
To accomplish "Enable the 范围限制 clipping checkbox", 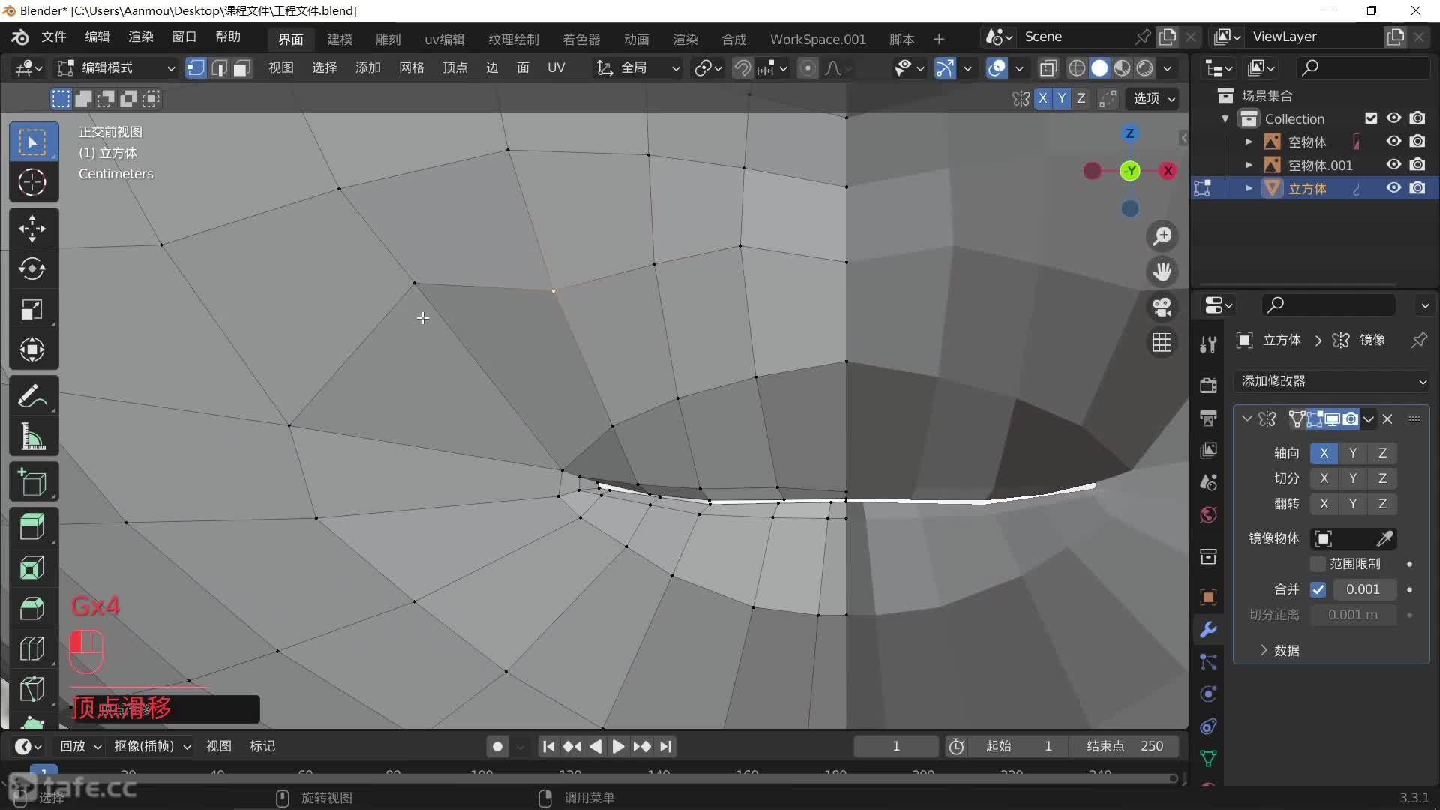I will point(1318,564).
